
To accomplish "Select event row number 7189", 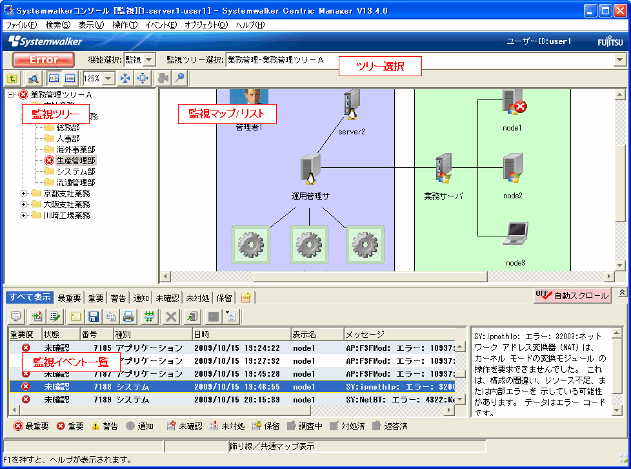I will (x=232, y=400).
